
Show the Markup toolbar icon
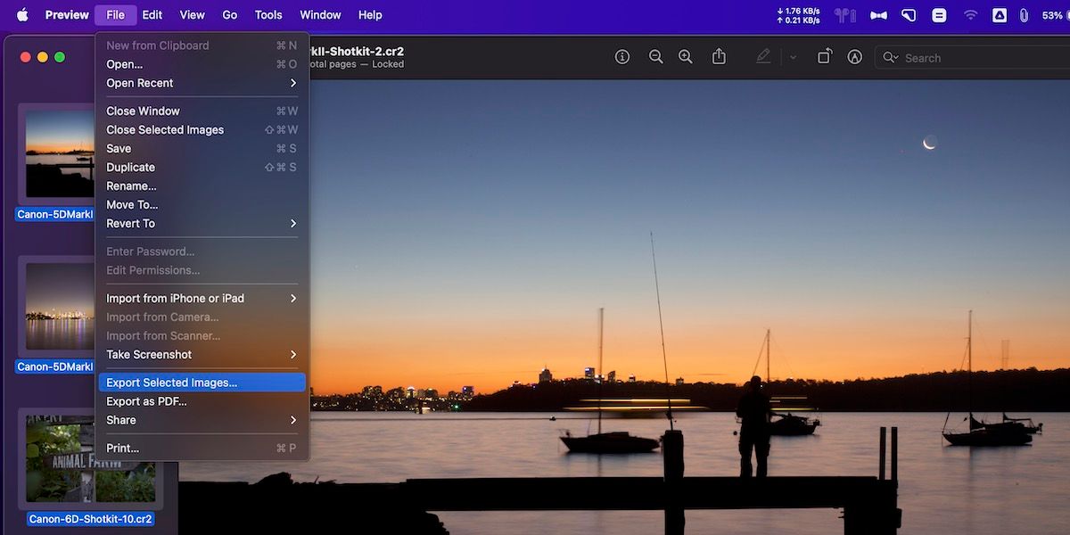[x=855, y=57]
